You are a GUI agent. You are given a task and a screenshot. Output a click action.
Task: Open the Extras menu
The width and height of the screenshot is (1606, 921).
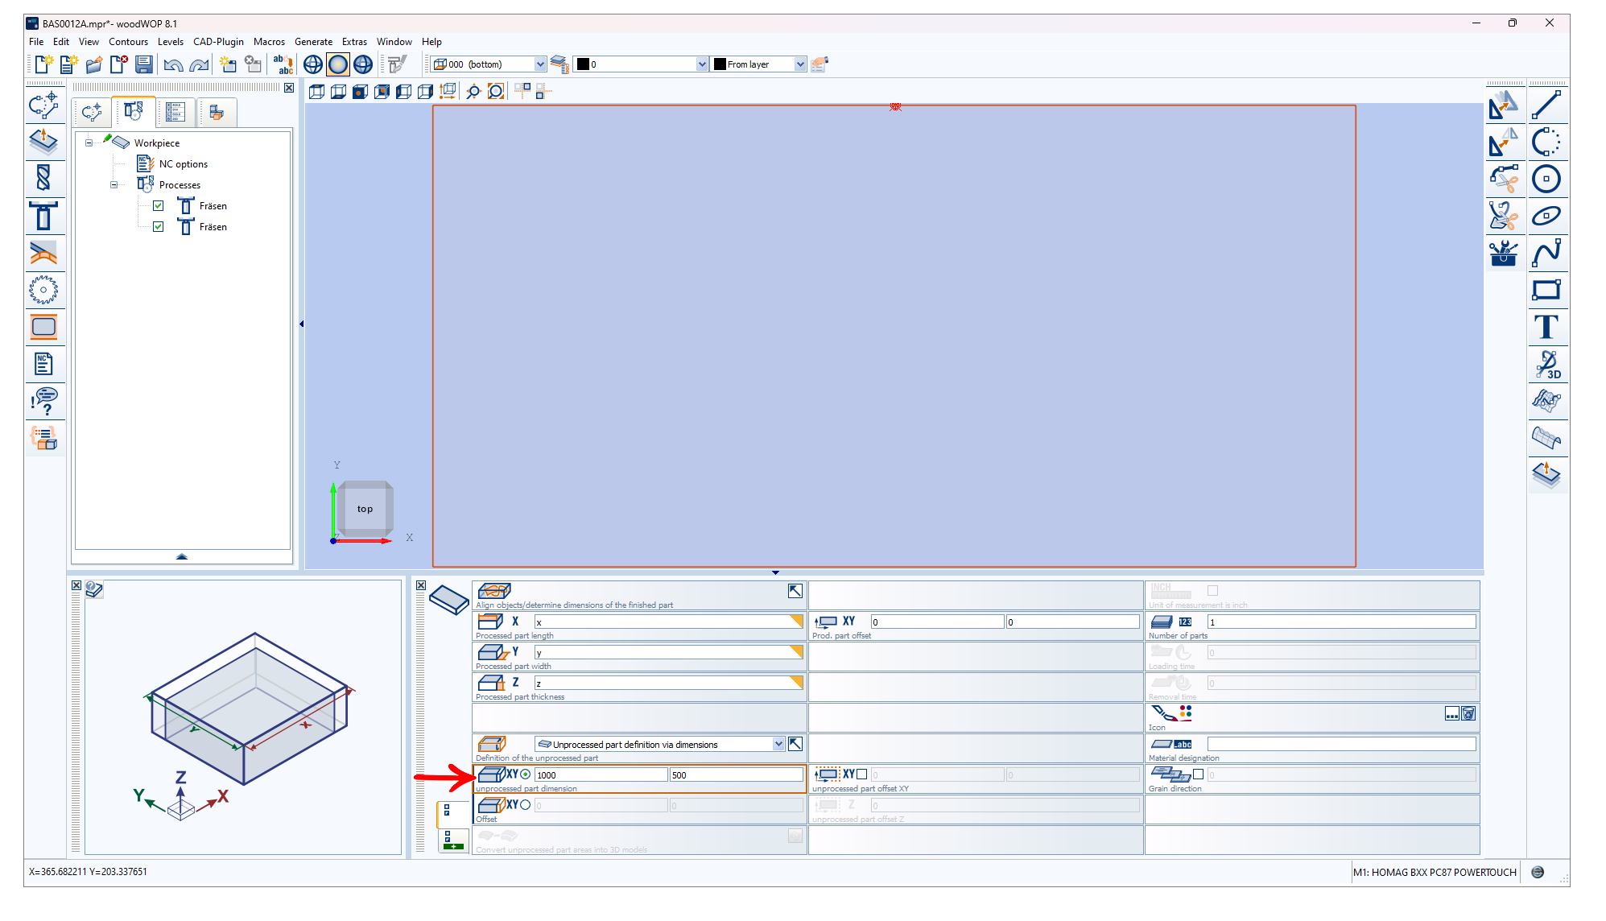354,42
